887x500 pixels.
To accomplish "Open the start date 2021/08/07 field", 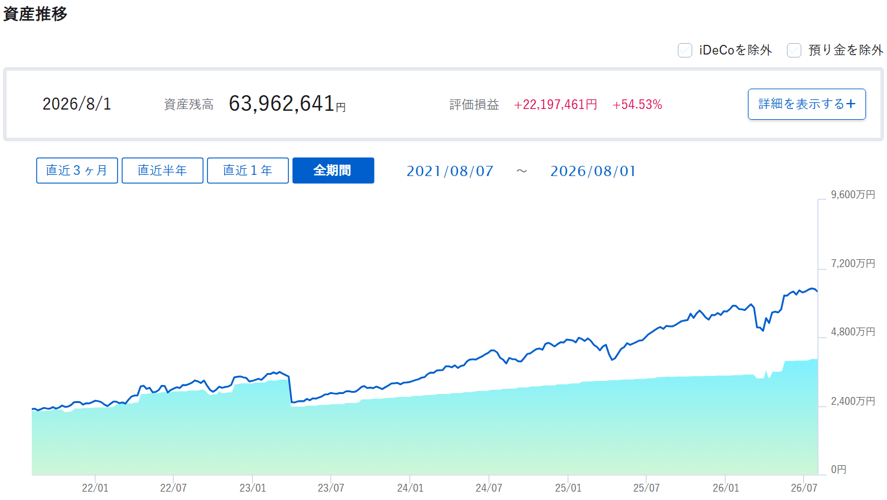I will pyautogui.click(x=450, y=171).
